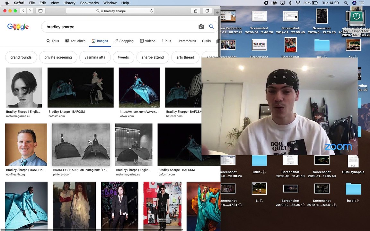Click the wtvox.com source link

coord(127,116)
